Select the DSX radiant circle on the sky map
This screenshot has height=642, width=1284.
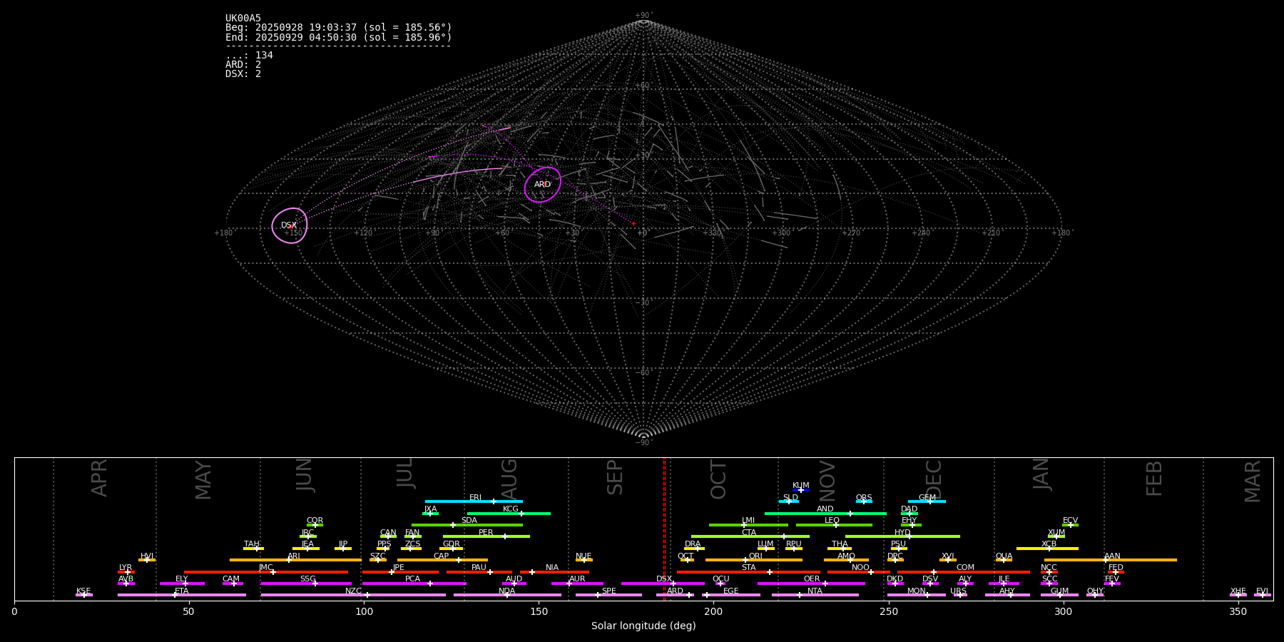tap(290, 225)
